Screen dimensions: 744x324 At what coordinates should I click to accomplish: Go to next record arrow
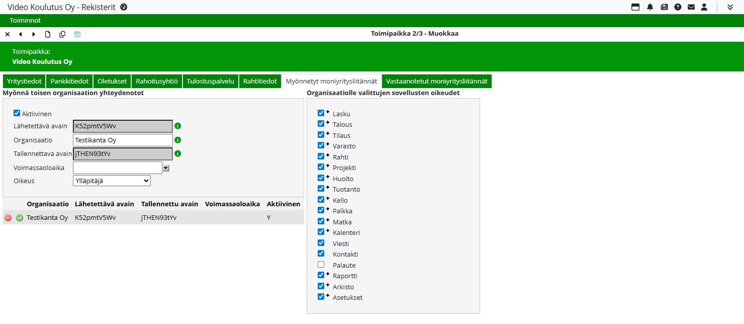click(34, 34)
